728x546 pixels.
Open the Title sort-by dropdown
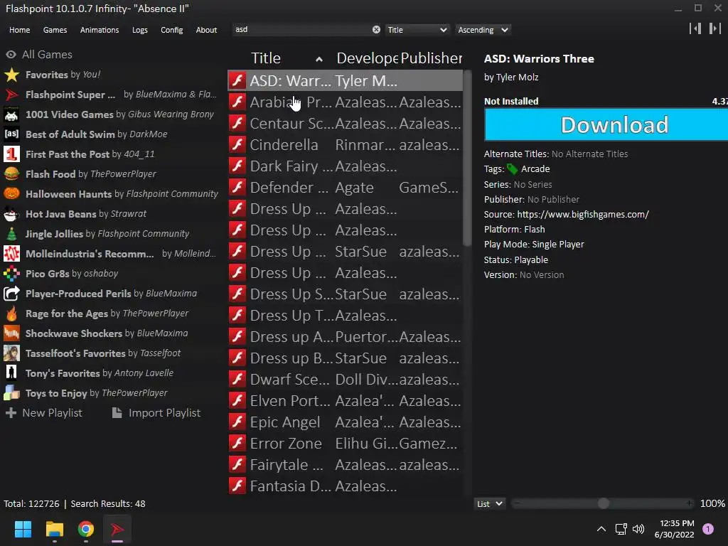[x=417, y=30]
